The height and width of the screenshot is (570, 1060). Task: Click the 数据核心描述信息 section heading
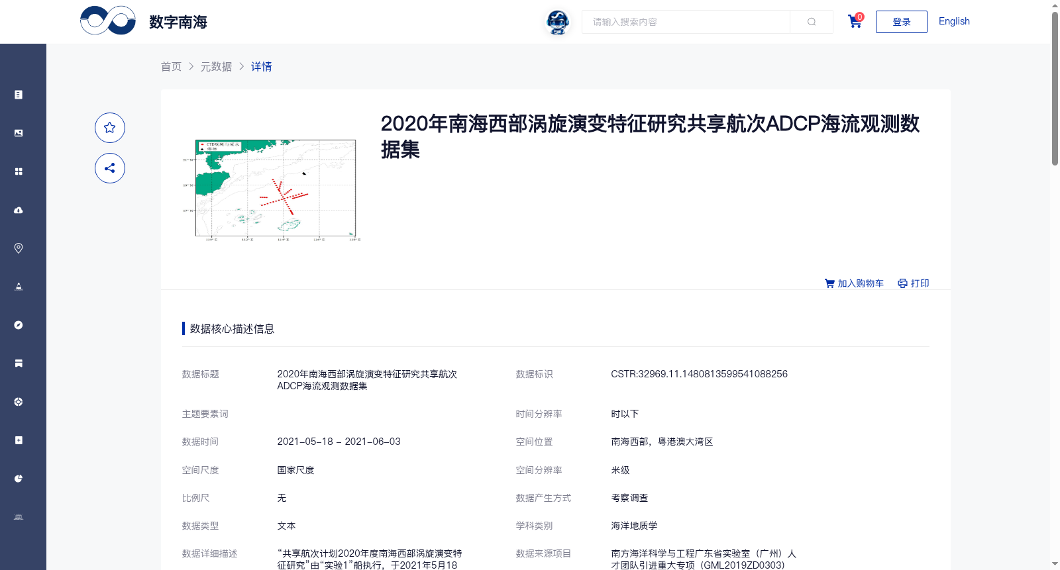tap(232, 328)
